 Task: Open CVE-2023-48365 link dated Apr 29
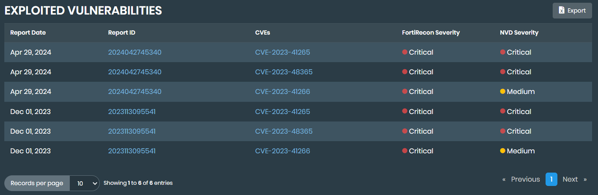283,72
